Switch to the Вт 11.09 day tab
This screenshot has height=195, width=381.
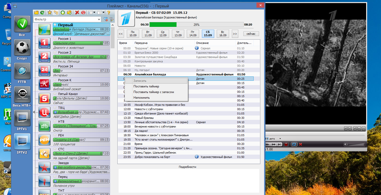[x=148, y=33]
